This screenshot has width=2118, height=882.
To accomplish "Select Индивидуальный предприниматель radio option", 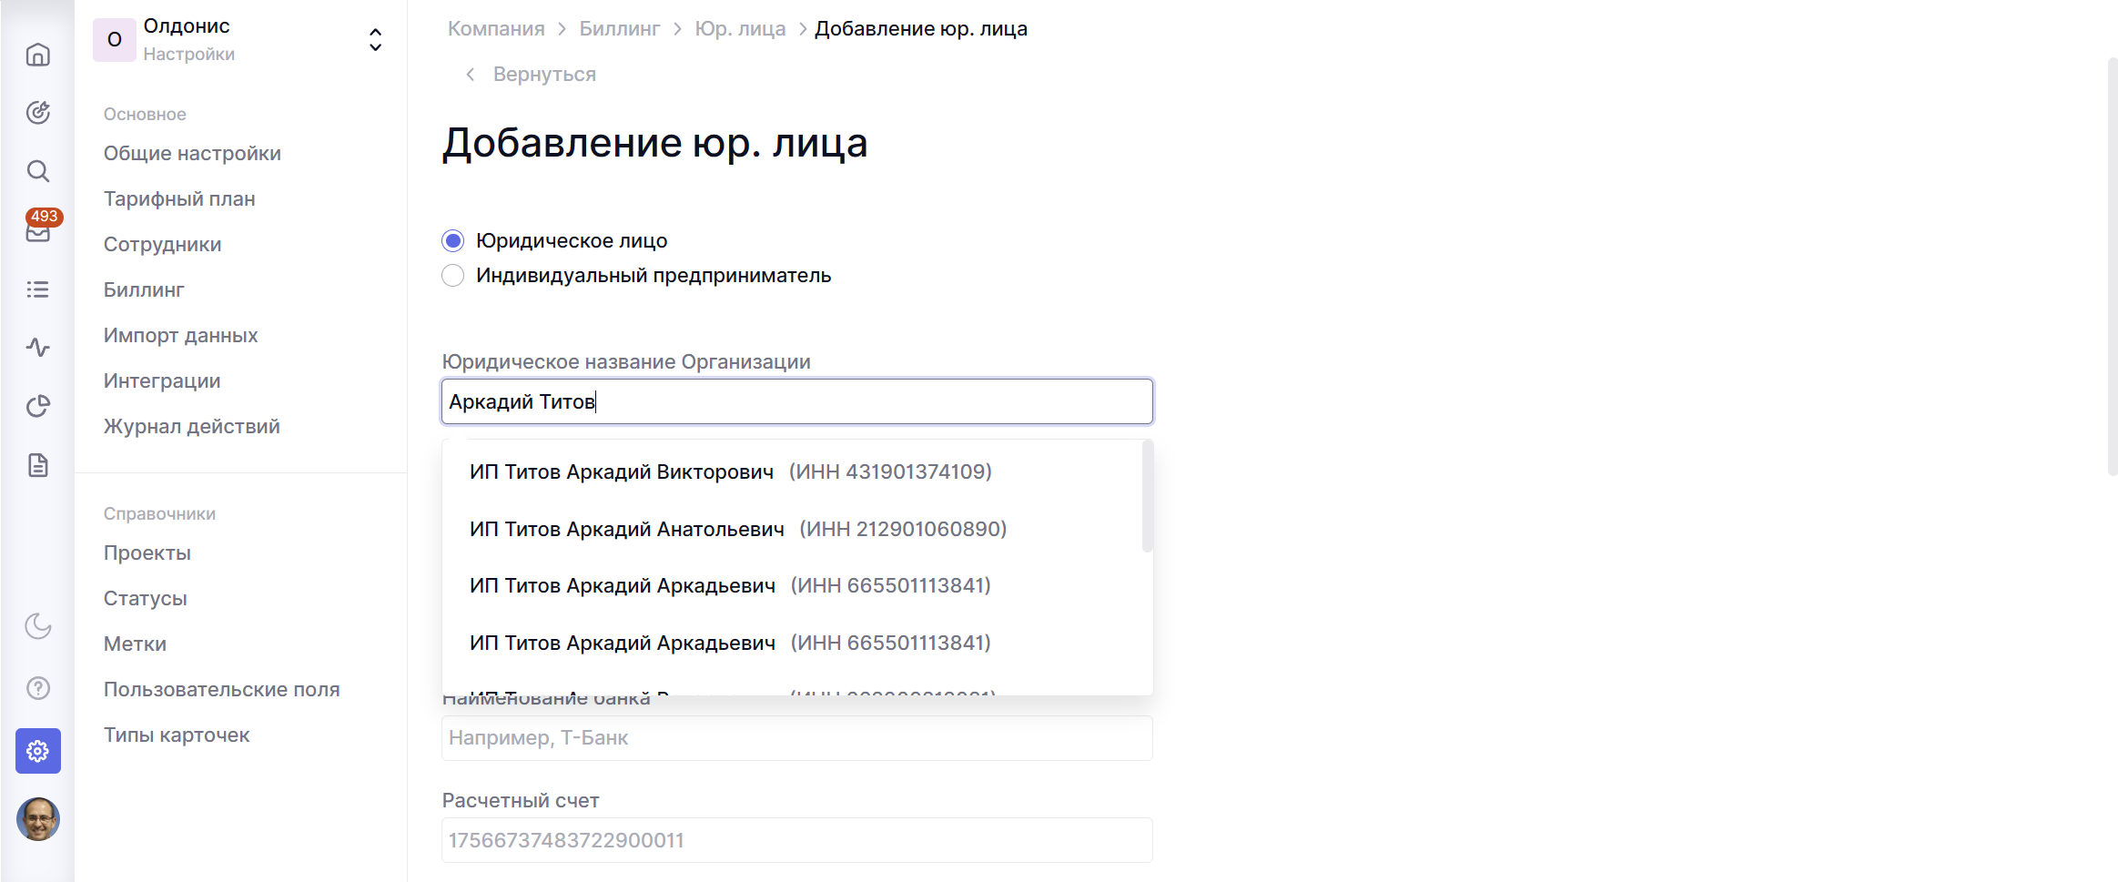I will point(452,276).
